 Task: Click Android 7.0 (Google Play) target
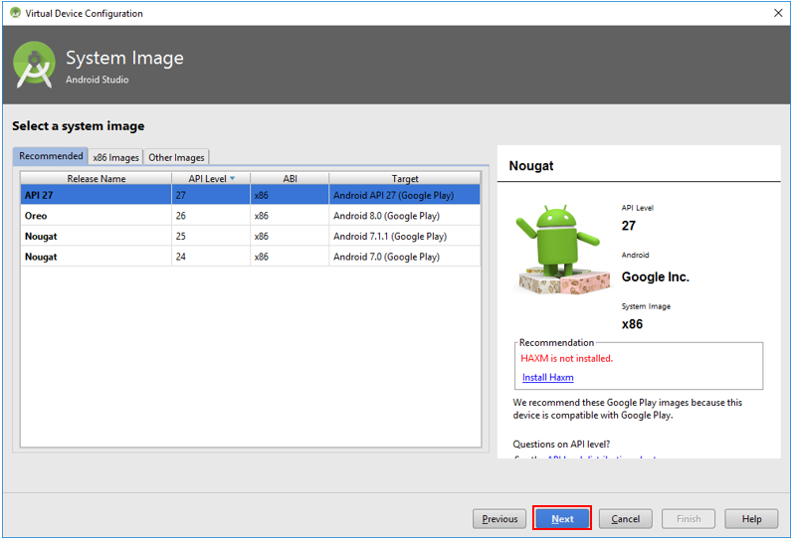pyautogui.click(x=386, y=257)
